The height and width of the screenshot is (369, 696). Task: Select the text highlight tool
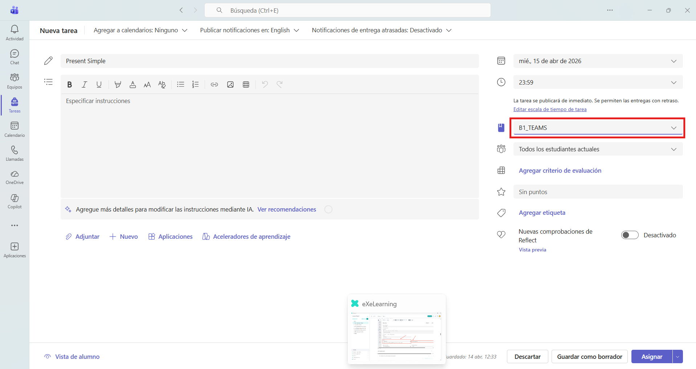coord(118,85)
